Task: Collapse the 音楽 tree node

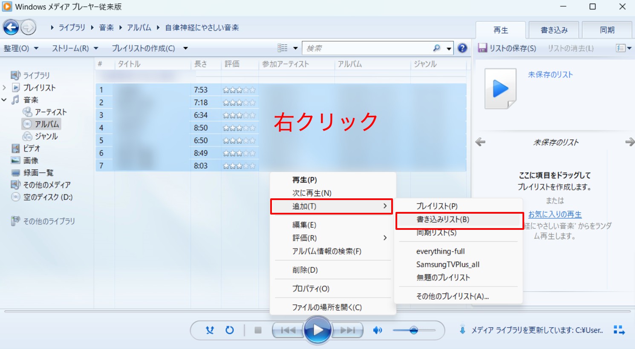Action: coord(4,100)
